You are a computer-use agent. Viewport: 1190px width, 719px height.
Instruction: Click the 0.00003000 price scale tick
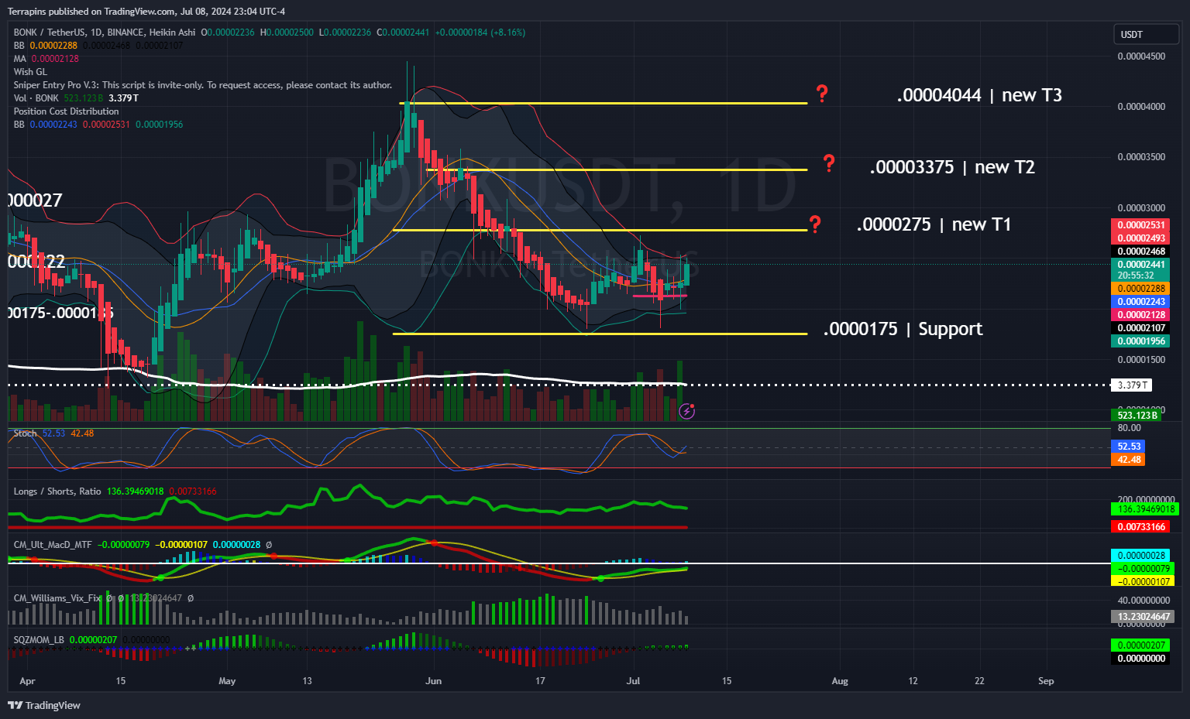[x=1141, y=208]
